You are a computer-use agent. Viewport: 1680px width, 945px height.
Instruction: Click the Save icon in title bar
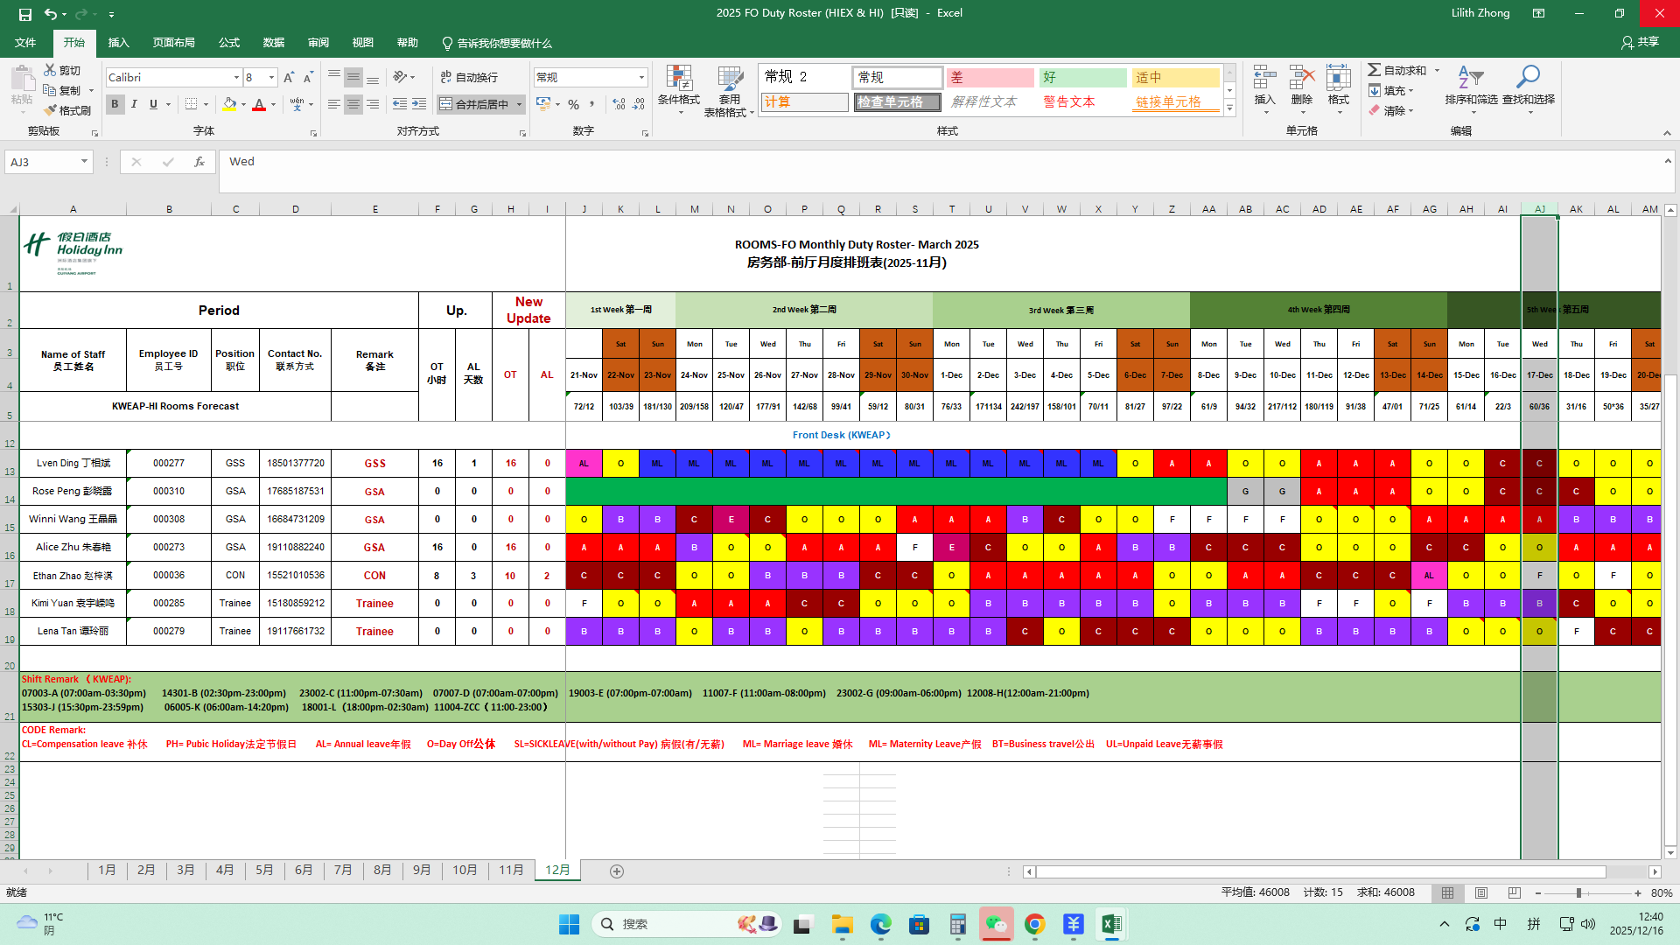(25, 14)
